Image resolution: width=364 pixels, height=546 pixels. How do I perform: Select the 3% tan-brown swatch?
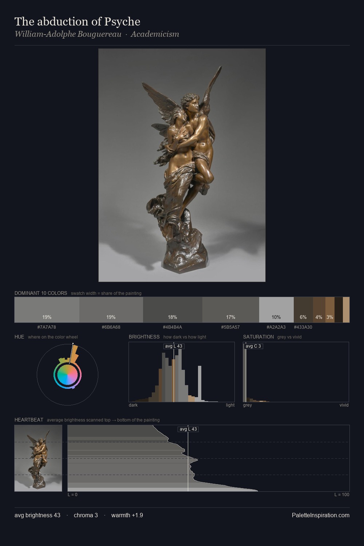(330, 310)
